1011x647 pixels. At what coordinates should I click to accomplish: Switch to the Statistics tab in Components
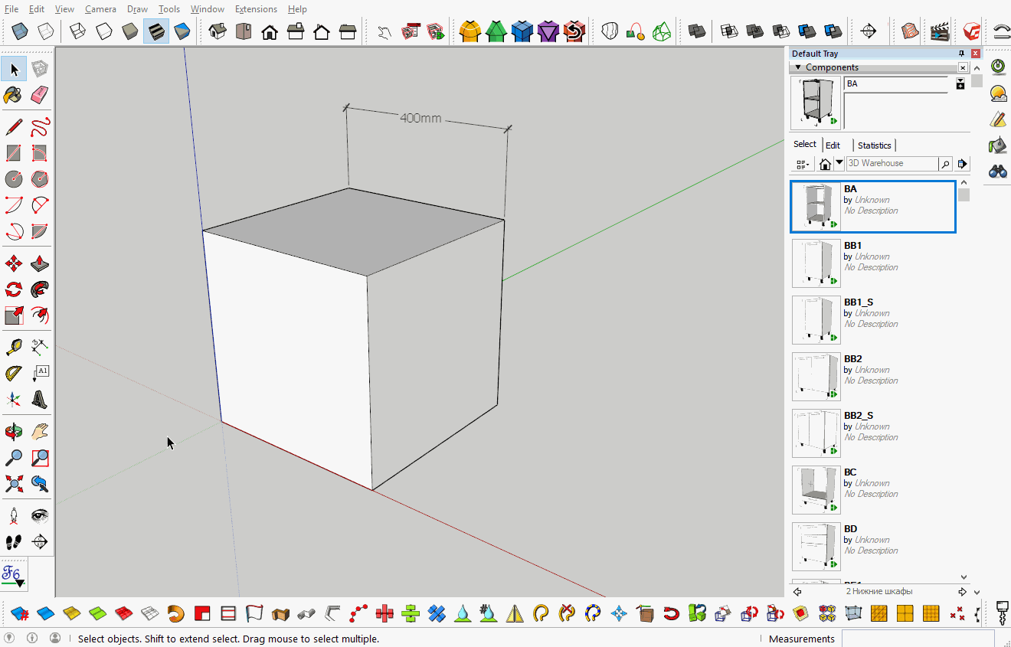pyautogui.click(x=874, y=145)
